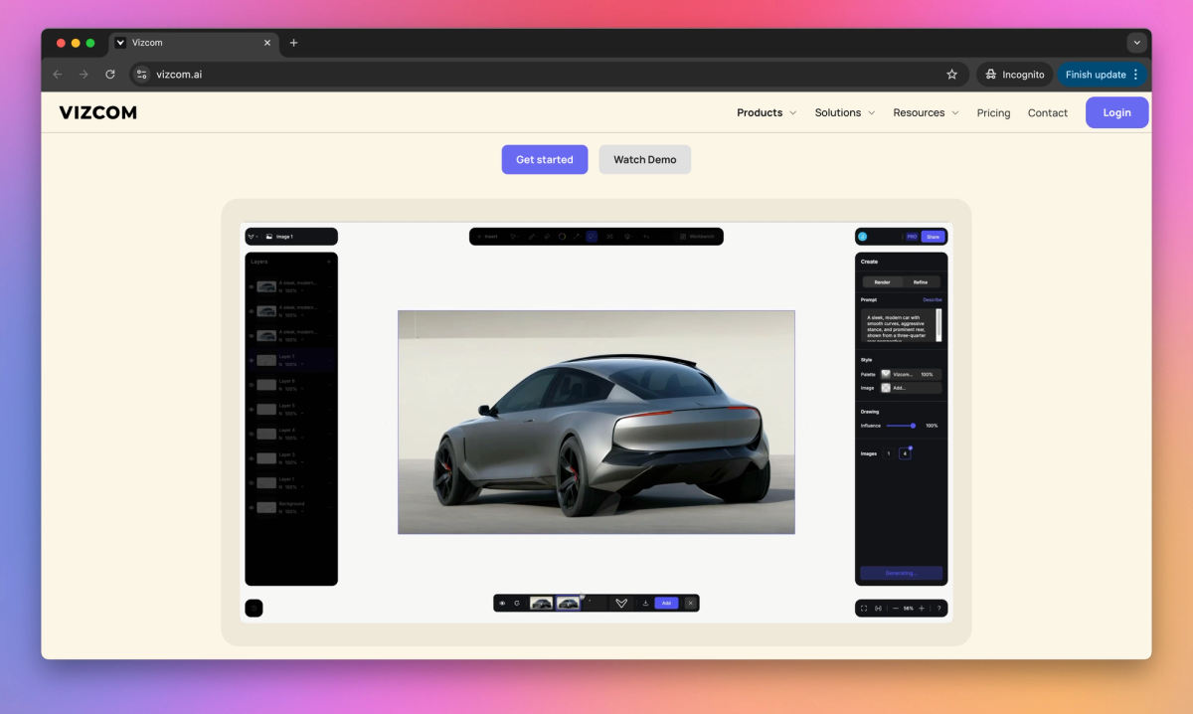The width and height of the screenshot is (1193, 714).
Task: Click the Undo arrow in the toolbar
Action: [644, 236]
